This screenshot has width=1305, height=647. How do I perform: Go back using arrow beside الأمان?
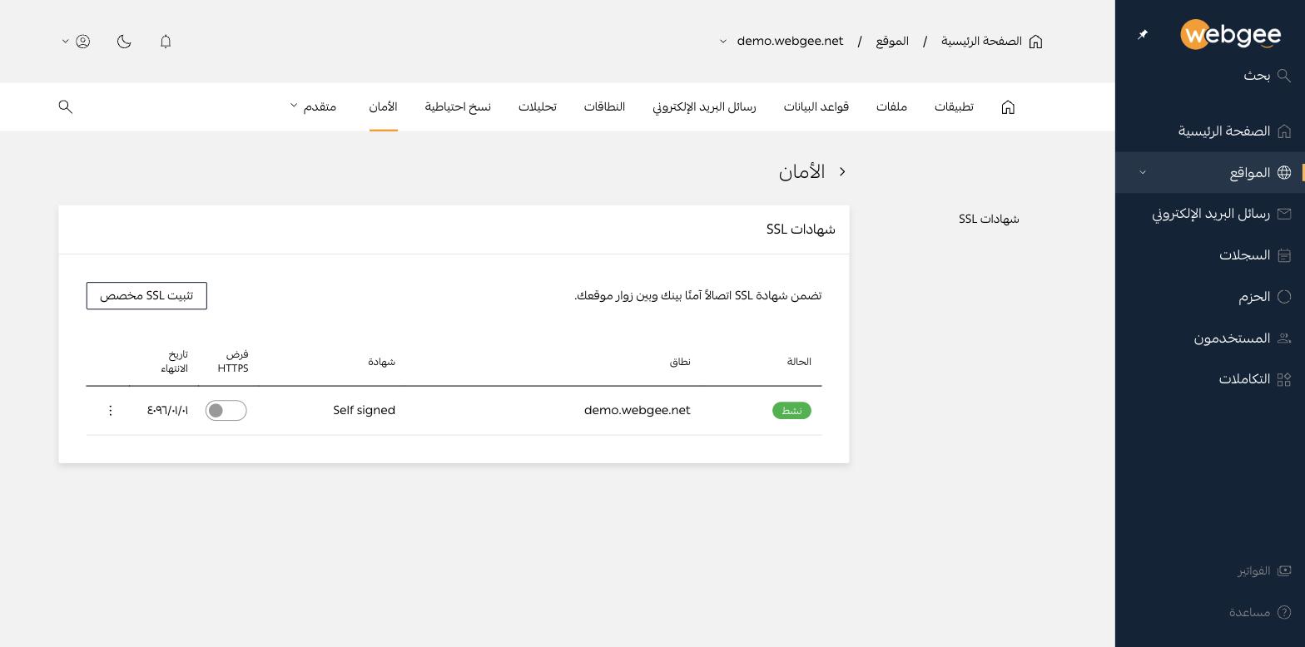(x=842, y=171)
